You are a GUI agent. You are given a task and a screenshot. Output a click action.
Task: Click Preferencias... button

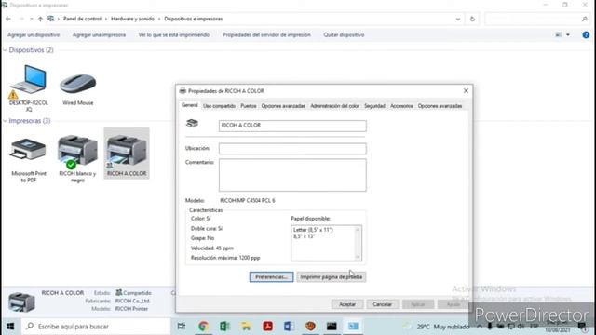pyautogui.click(x=271, y=277)
